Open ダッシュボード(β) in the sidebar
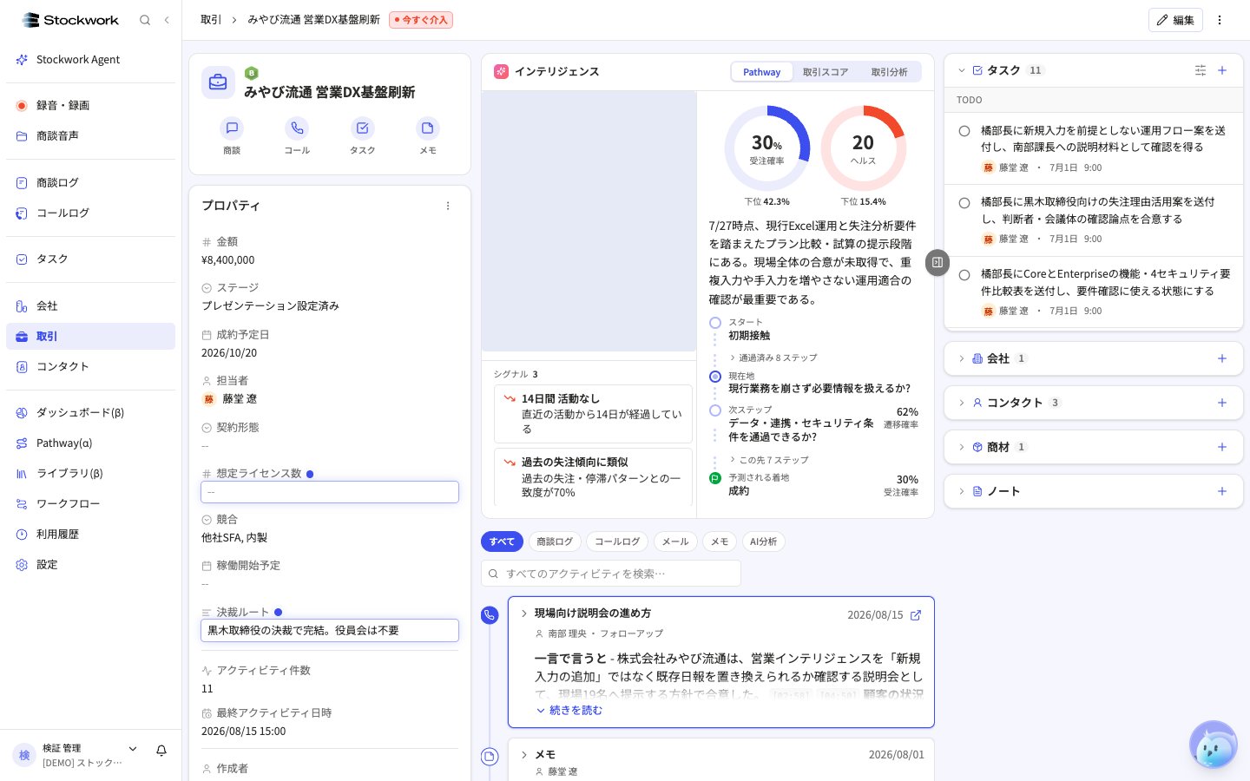 [x=90, y=412]
